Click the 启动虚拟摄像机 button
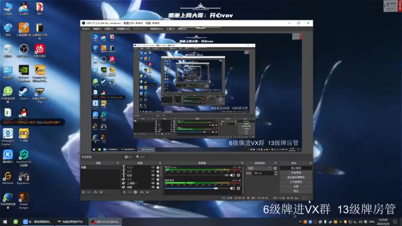Viewport: 402px width, 226px height. pyautogui.click(x=296, y=177)
